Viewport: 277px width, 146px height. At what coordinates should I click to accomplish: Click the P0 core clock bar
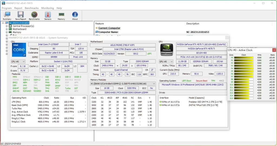pos(244,58)
